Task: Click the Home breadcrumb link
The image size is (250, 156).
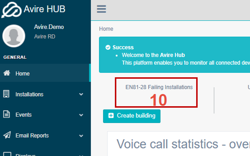Action: pyautogui.click(x=106, y=29)
